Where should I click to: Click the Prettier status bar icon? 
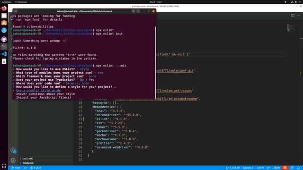click(285, 168)
